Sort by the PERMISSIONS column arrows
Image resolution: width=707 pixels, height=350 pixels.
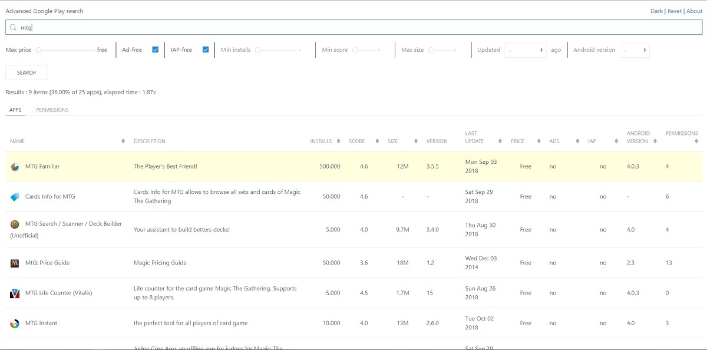696,141
